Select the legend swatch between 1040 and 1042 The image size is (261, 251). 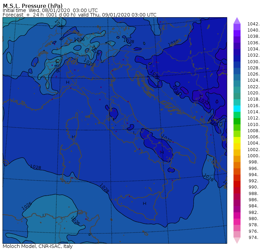point(237,27)
